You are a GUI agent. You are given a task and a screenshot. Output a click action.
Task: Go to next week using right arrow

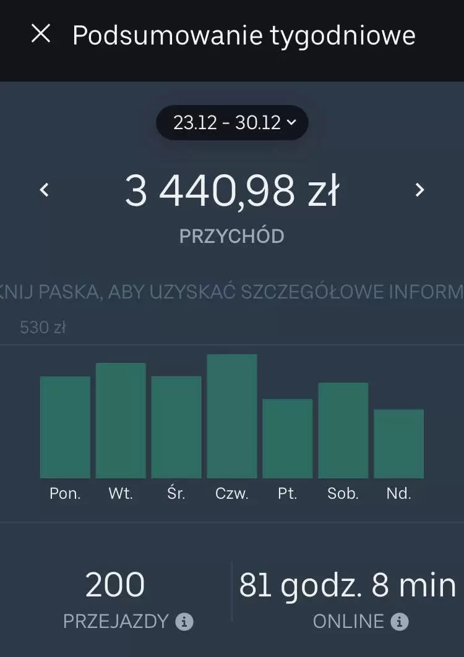[x=419, y=190]
